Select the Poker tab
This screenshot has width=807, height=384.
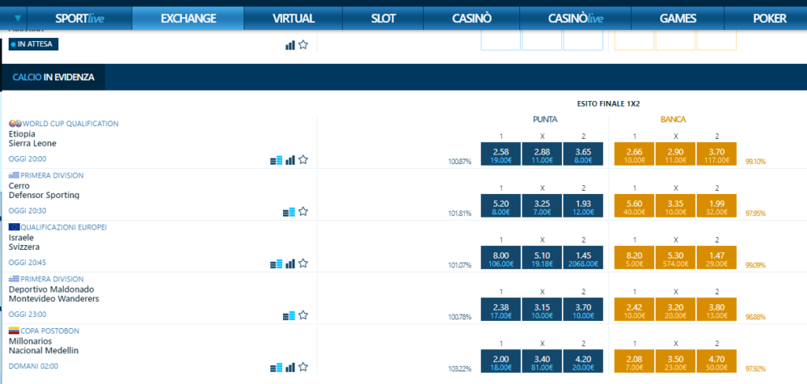pos(769,18)
